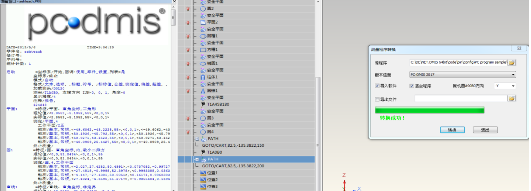Viewport: 531px width, 191px height.
Task: Click the 圆1 label in edit window
Action: tap(10, 150)
